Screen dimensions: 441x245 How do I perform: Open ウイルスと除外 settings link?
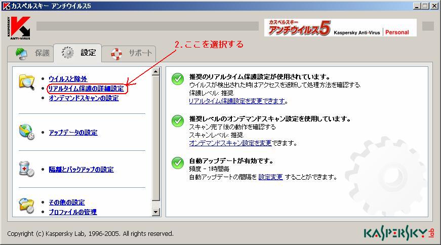68,79
